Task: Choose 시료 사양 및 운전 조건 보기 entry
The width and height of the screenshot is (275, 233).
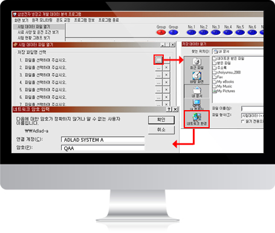Action: pos(39,32)
